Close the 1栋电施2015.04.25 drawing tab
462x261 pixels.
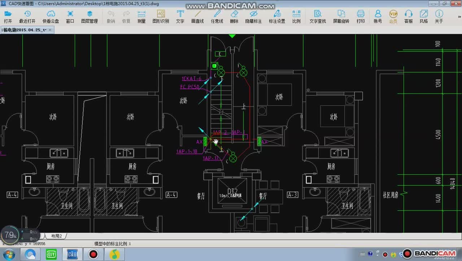(x=51, y=30)
